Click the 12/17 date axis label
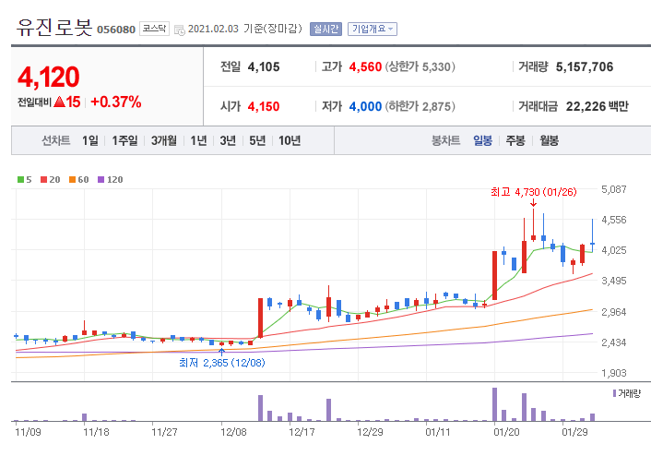This screenshot has height=456, width=651. click(302, 432)
